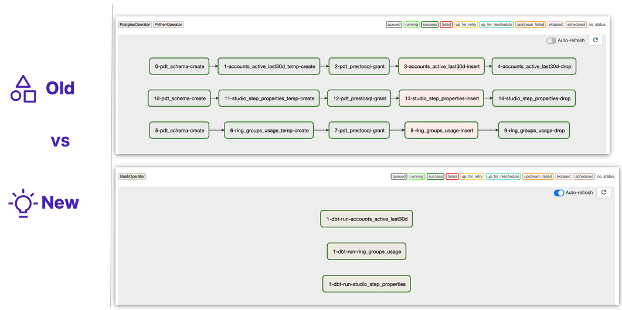Click the success status legend in bottom panel

[435, 176]
